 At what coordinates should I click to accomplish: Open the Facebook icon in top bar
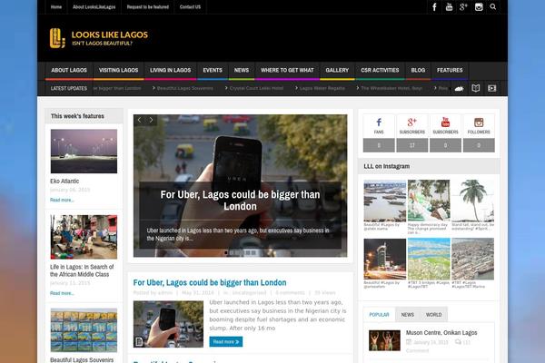(x=434, y=7)
